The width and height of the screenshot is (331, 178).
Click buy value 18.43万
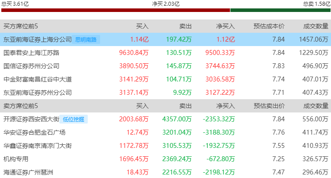pyautogui.click(x=137, y=172)
